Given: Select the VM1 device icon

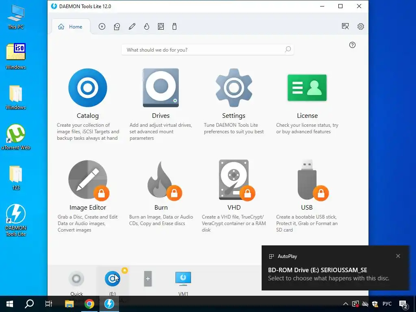Looking at the screenshot, I should [183, 279].
